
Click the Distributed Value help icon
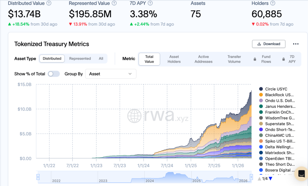49,3
